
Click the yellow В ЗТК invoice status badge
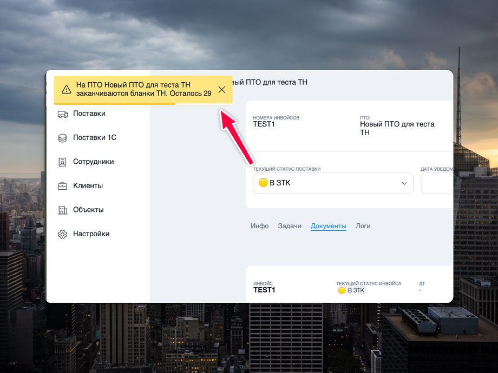(x=352, y=290)
